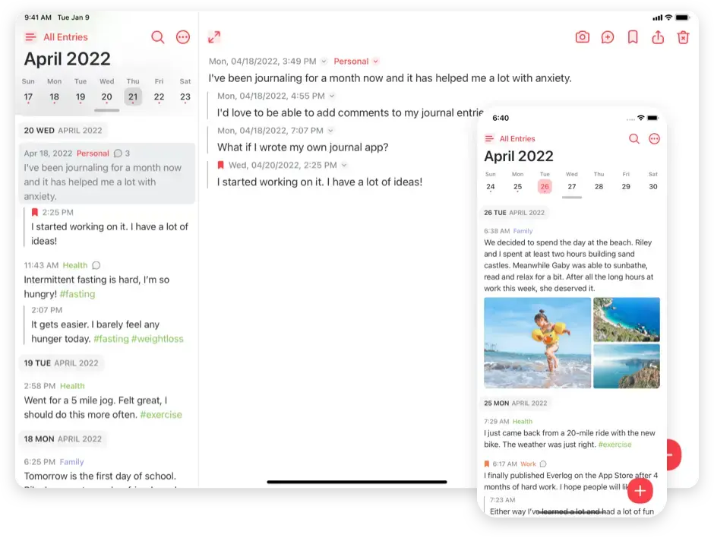
Task: Add a photo using the camera icon
Action: [x=583, y=37]
